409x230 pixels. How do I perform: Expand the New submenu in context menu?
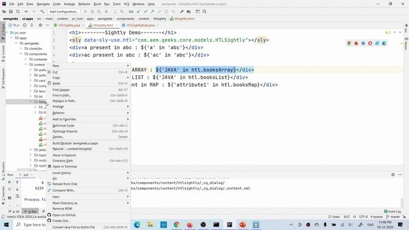88,66
